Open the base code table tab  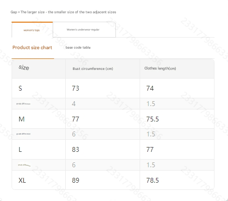coord(78,48)
